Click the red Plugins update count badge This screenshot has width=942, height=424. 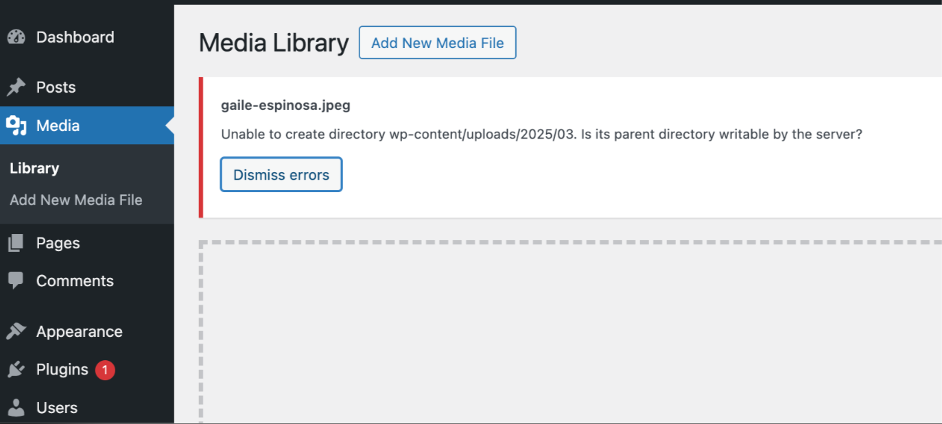tap(105, 370)
